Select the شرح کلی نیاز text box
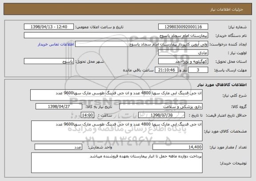The image size is (256, 181). pyautogui.click(x=116, y=95)
